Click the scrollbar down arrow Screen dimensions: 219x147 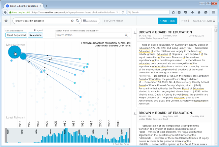tap(216, 144)
